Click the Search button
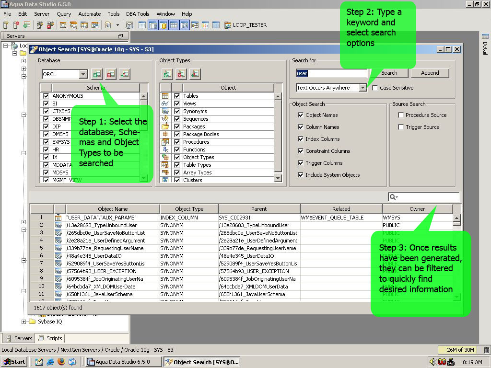 click(389, 73)
